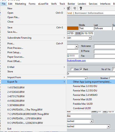
Task: Open the Verifs menu
Action: pyautogui.click(x=54, y=4)
